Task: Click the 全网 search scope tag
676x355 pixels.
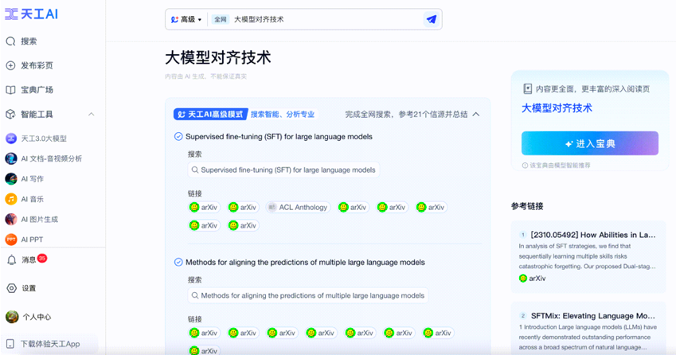Action: (x=221, y=19)
